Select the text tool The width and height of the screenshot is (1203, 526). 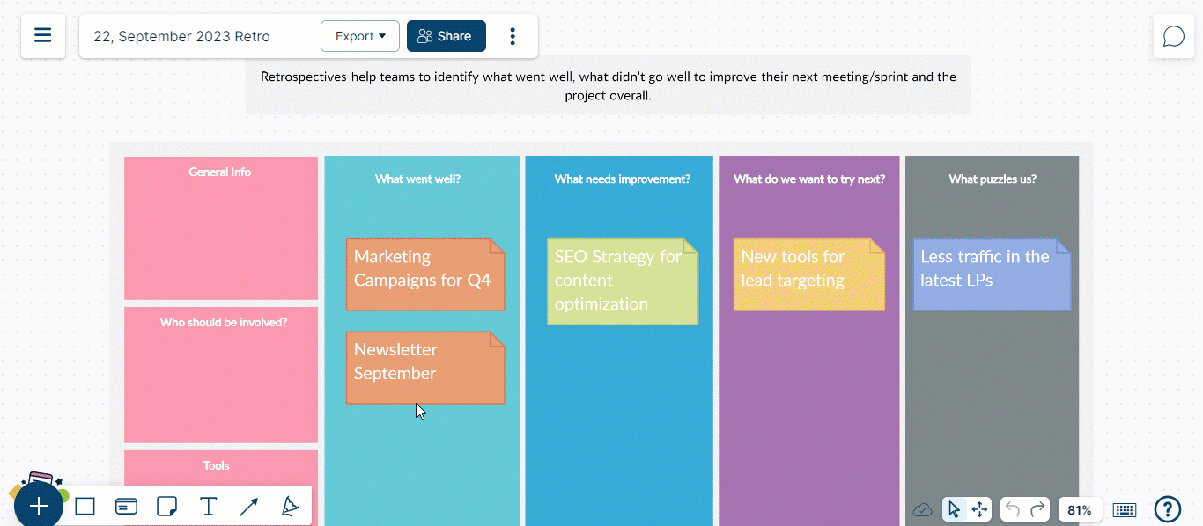tap(208, 507)
